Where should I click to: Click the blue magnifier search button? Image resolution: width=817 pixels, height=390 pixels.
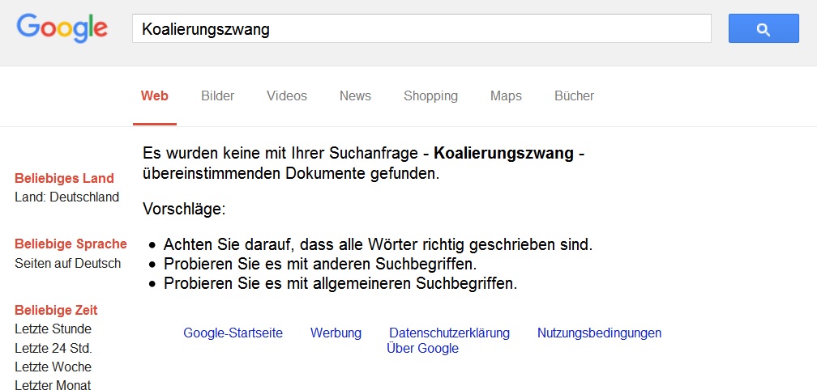tap(764, 28)
